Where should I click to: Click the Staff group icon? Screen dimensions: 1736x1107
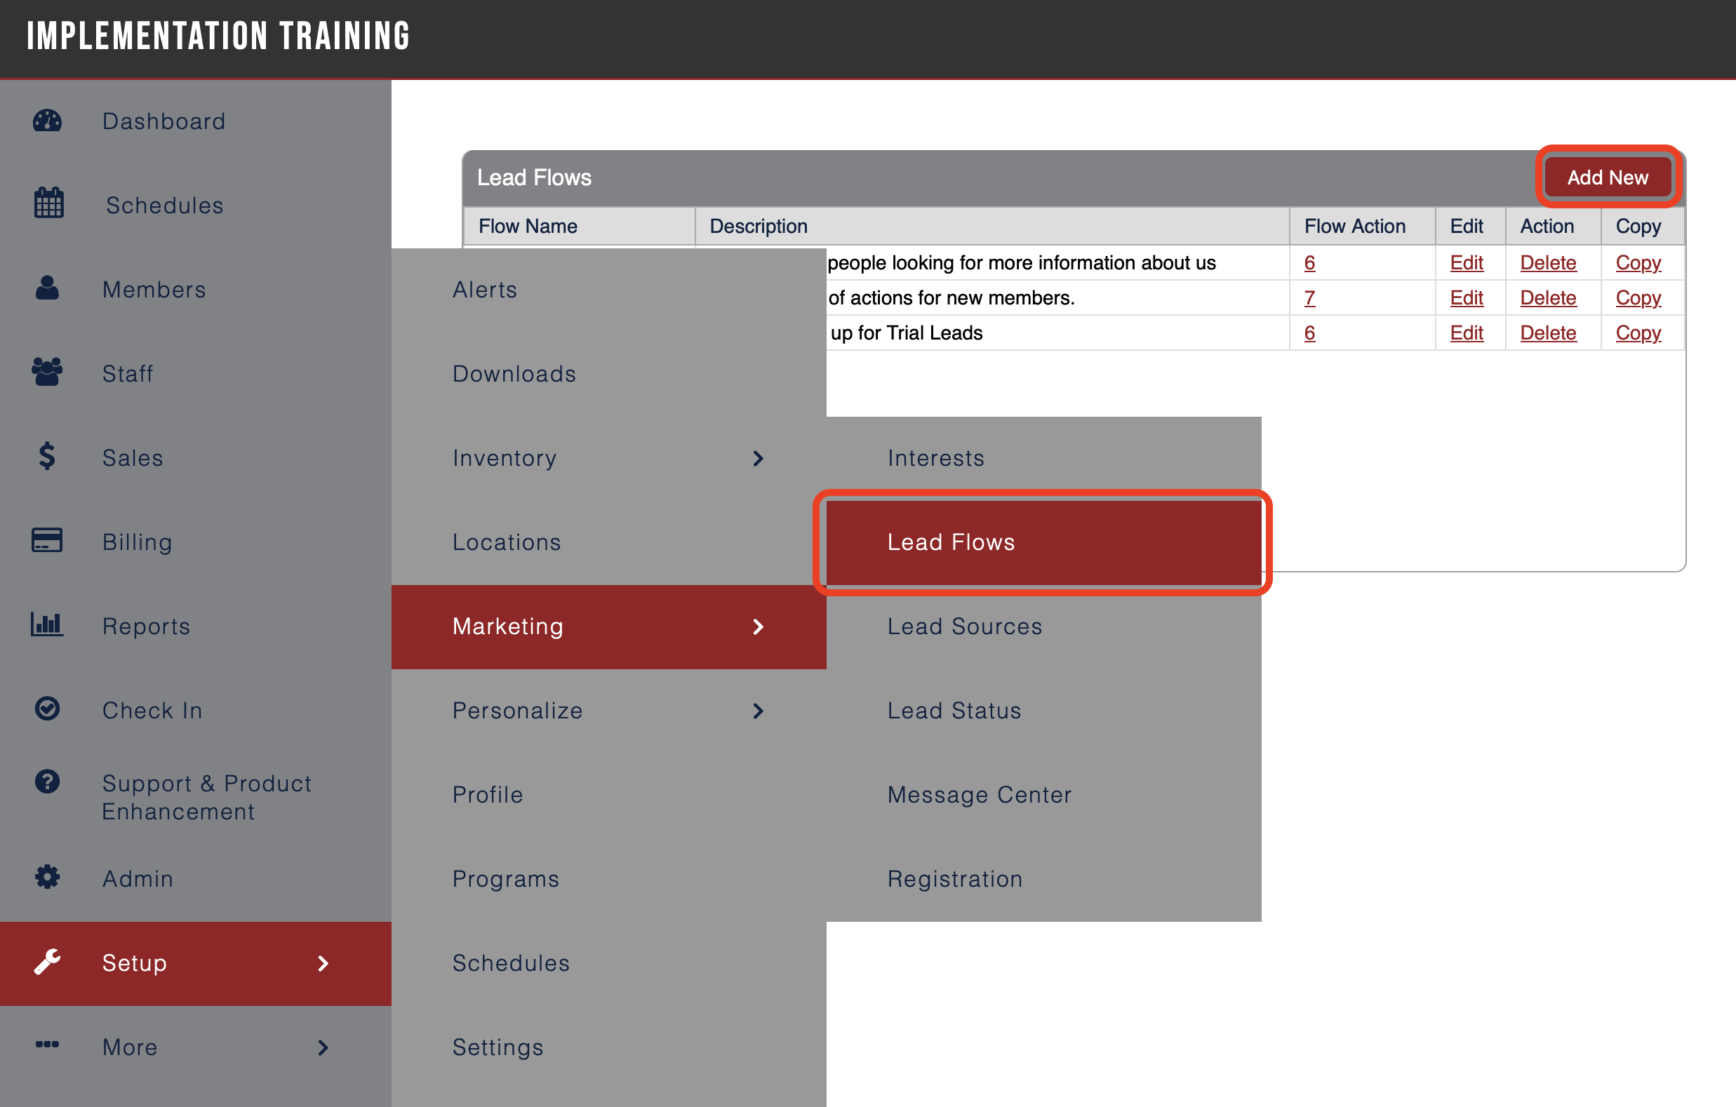coord(47,373)
